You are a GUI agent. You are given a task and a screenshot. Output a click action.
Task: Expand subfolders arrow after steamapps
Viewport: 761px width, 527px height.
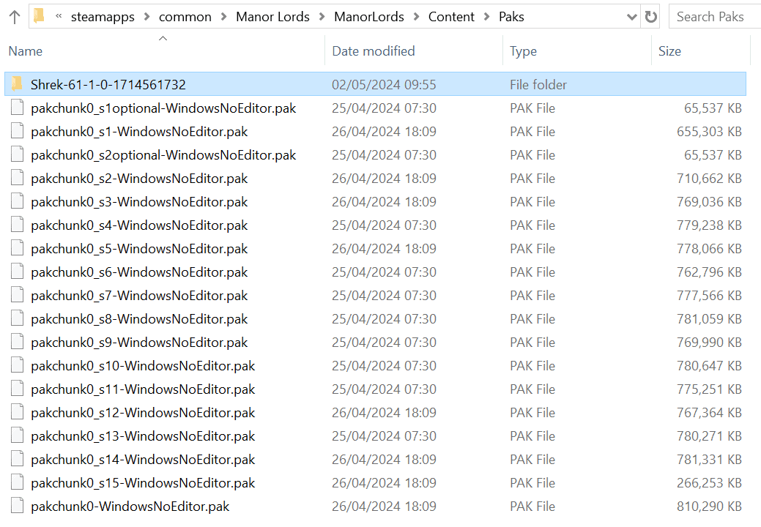pyautogui.click(x=146, y=17)
